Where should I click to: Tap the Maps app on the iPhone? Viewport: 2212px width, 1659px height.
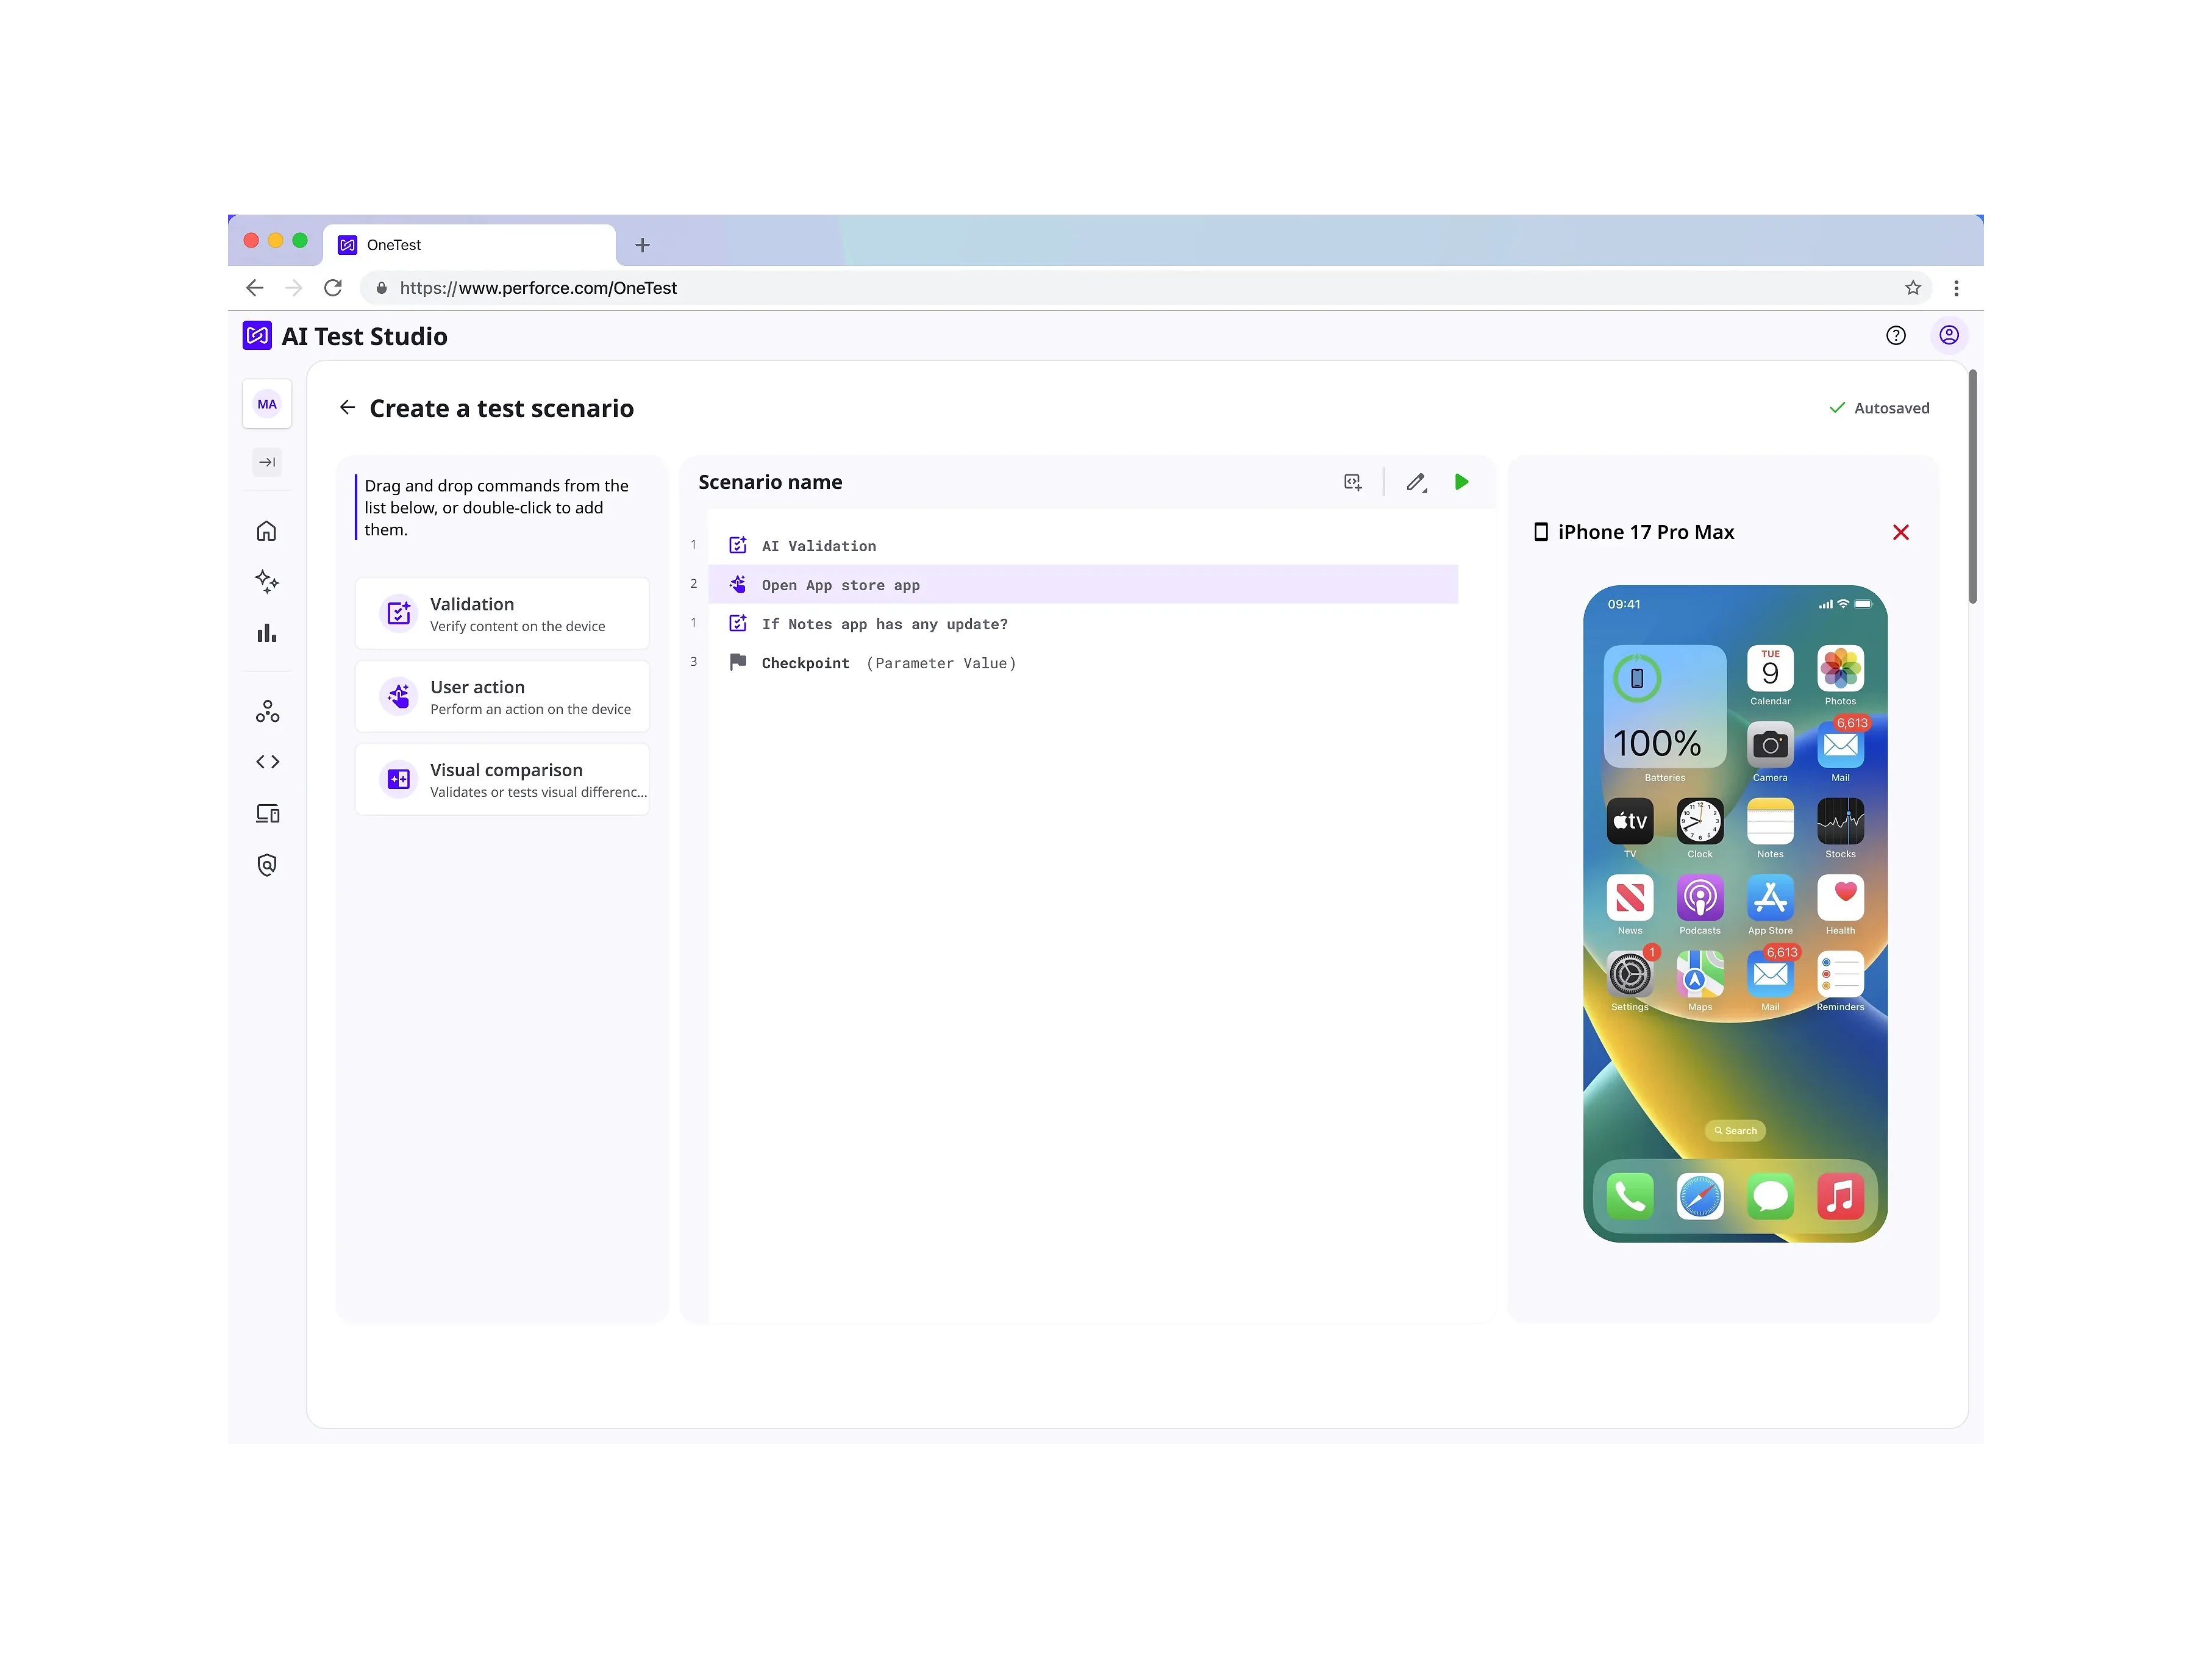click(x=1700, y=974)
